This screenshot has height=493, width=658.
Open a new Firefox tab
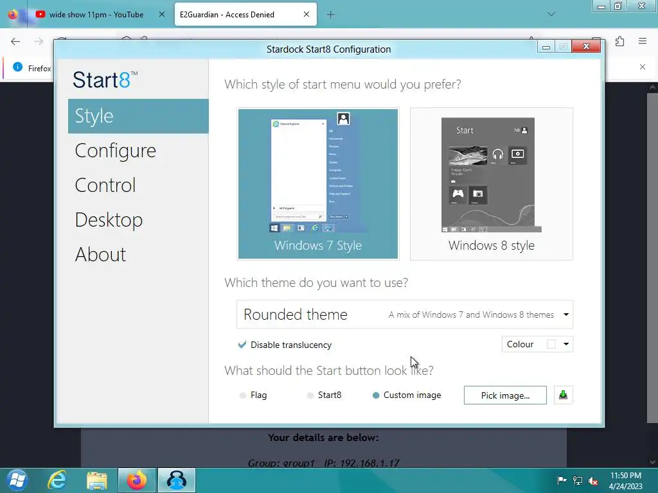(x=331, y=15)
